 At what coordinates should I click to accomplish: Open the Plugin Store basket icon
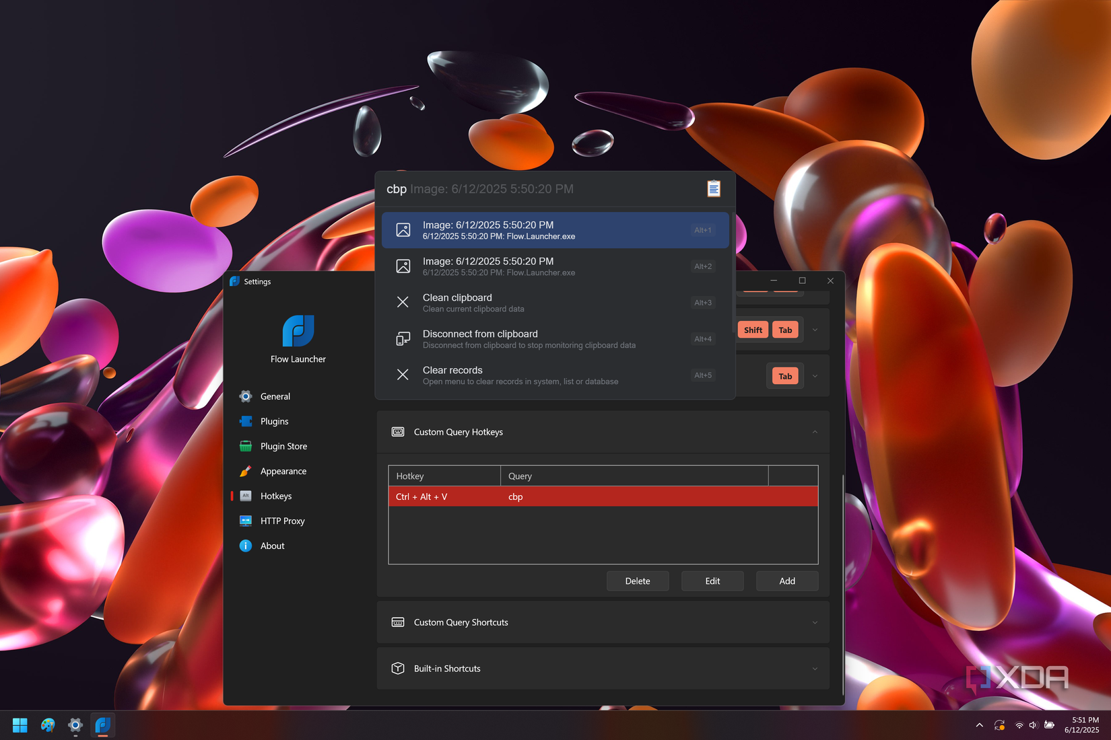[x=245, y=446]
